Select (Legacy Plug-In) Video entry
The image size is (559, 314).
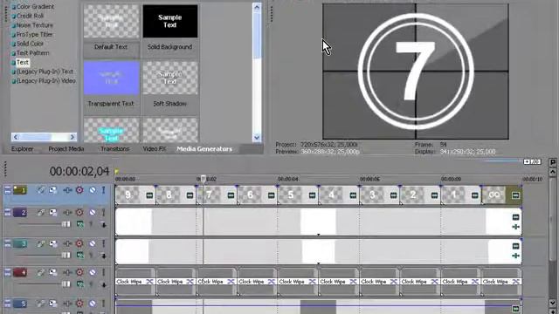tap(46, 80)
